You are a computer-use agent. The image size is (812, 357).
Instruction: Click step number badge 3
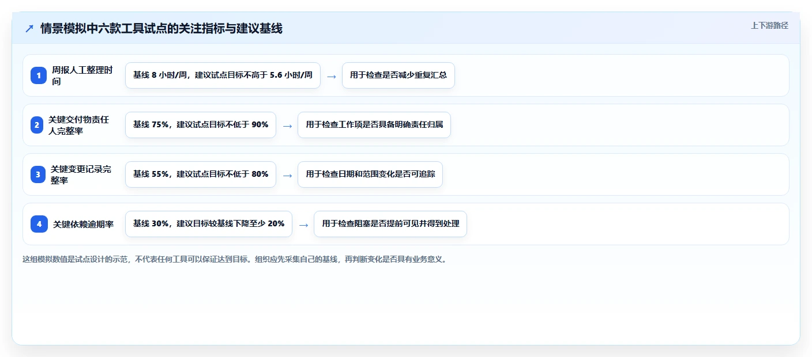(38, 174)
